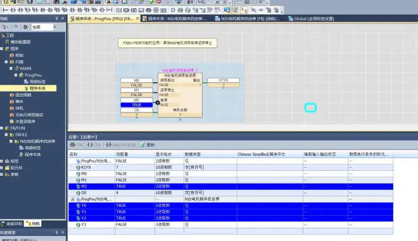Click the 显示格式 column header

pos(169,154)
